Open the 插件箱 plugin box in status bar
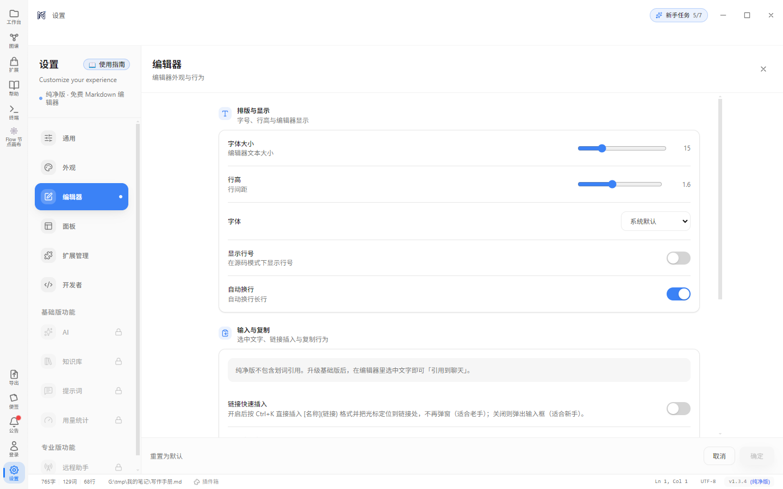The image size is (783, 489). (206, 482)
